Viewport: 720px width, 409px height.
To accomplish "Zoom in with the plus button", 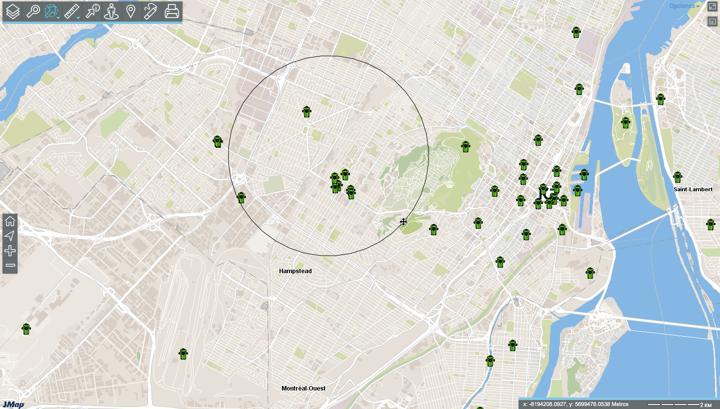I will point(10,251).
